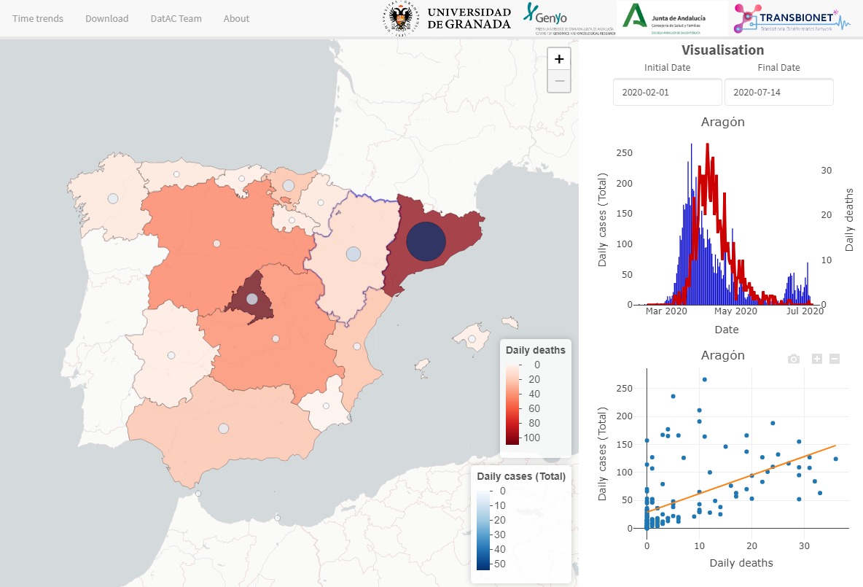This screenshot has width=863, height=587.
Task: Open the Initial Date picker field
Action: click(666, 92)
